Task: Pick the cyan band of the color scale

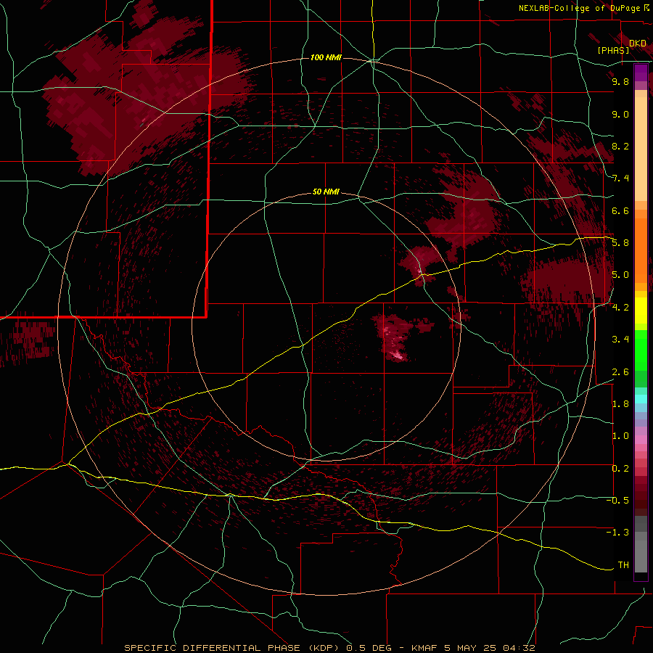Action: (641, 399)
